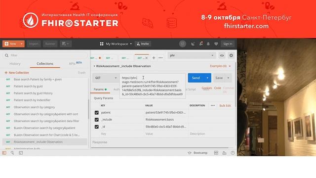Uncheck the _include query parameter

click(x=97, y=120)
